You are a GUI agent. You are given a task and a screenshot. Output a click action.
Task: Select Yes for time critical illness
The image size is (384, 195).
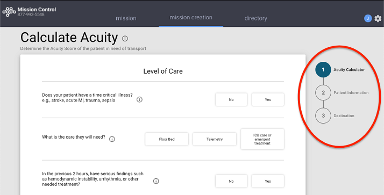coord(268,99)
